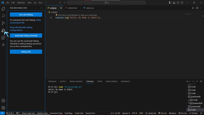This screenshot has height=115, width=204.
Task: Maximize the panel with the up chevron
Action: pyautogui.click(x=197, y=81)
